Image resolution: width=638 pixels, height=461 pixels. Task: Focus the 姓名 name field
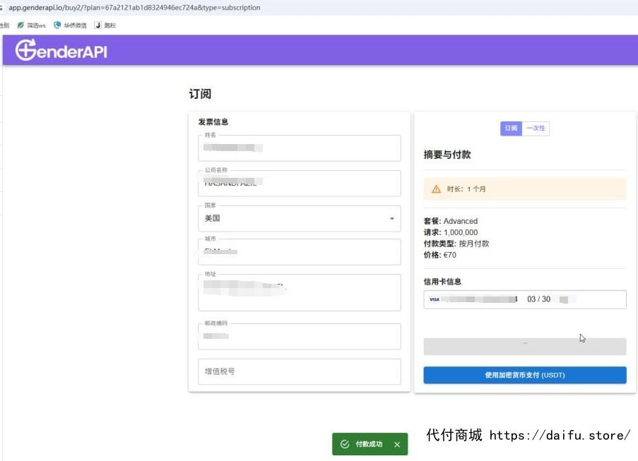coord(300,148)
